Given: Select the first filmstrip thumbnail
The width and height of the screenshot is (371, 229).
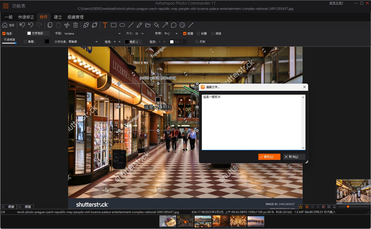Looking at the screenshot, I should 168,221.
